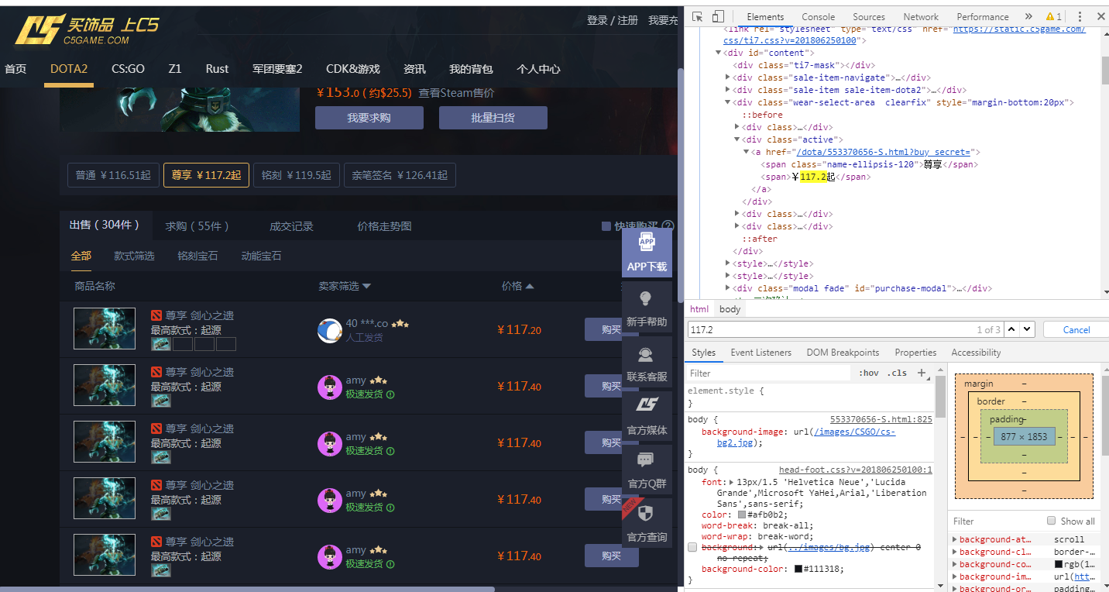Jump to next search result arrow
The image size is (1109, 592).
click(x=1027, y=329)
